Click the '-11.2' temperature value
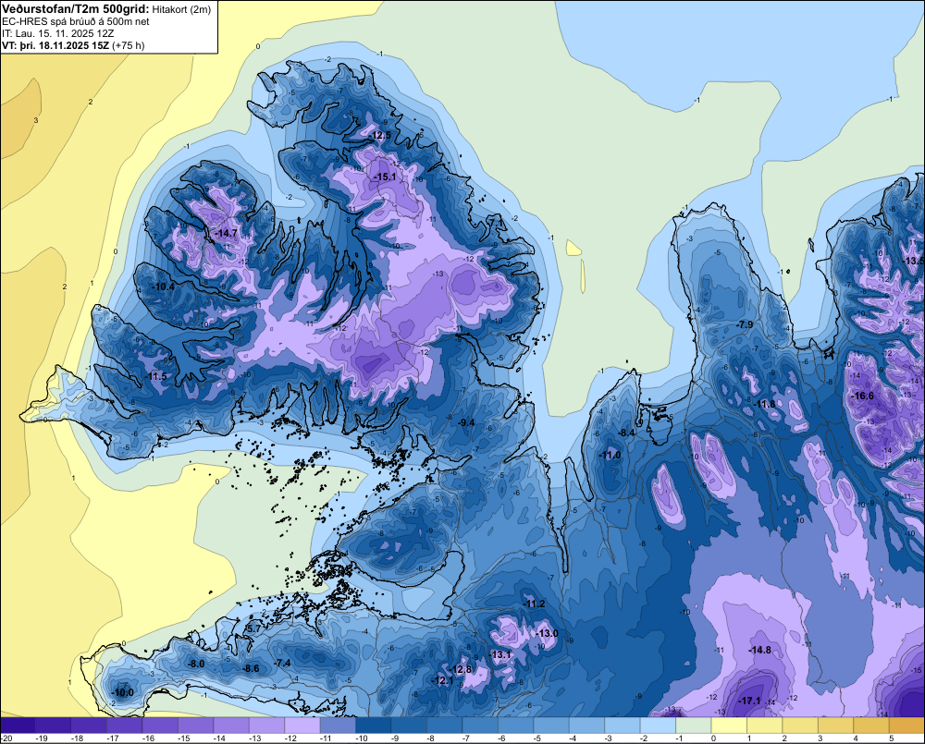Image resolution: width=925 pixels, height=744 pixels. [x=534, y=604]
